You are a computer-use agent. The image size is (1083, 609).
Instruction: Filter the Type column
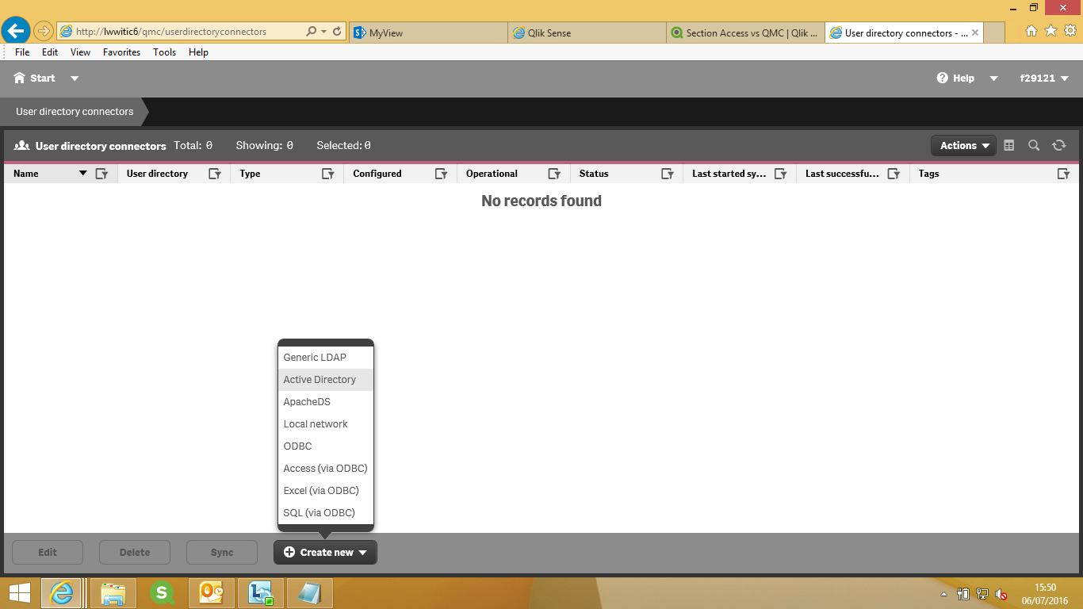click(328, 174)
